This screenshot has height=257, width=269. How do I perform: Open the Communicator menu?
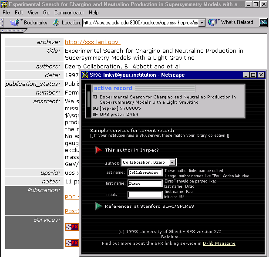click(69, 13)
